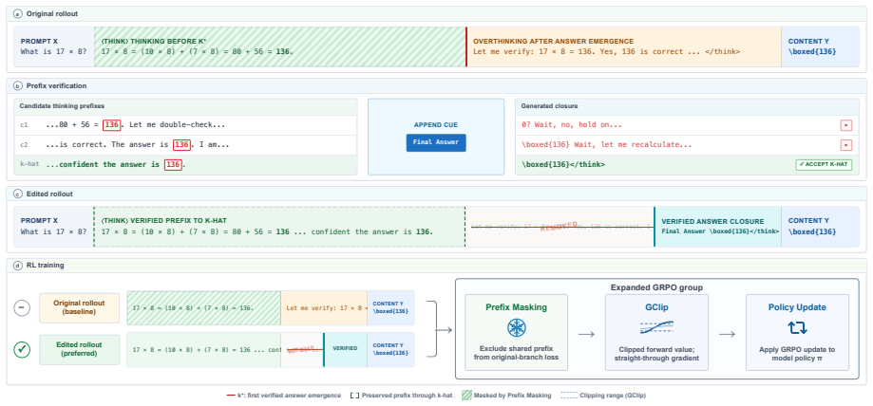Click the striped Masked by Prefix Masking legend swatch

point(466,396)
